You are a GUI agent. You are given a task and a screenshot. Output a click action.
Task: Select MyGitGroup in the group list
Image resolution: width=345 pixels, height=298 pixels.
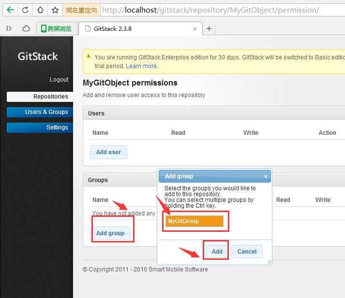tap(195, 221)
